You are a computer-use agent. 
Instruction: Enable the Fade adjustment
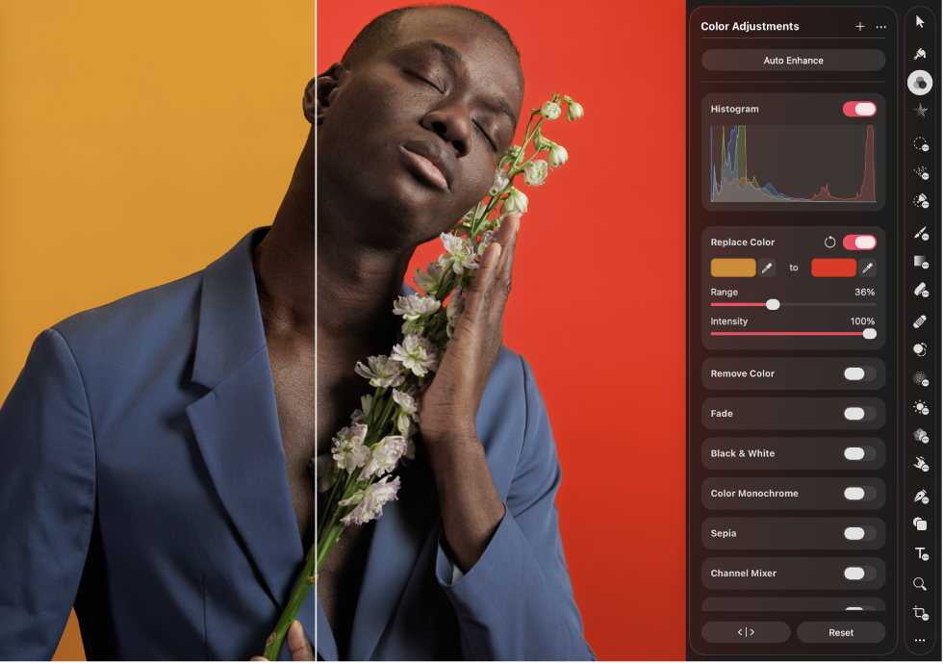860,413
